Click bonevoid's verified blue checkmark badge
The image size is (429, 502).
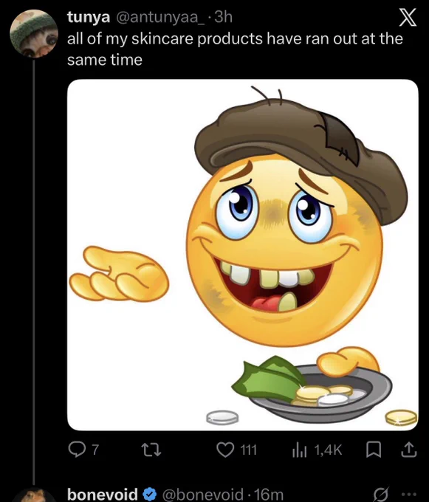point(149,495)
